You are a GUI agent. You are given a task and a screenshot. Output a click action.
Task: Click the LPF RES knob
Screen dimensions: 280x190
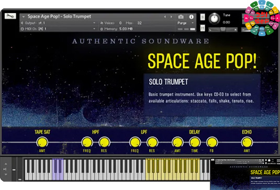(152, 142)
